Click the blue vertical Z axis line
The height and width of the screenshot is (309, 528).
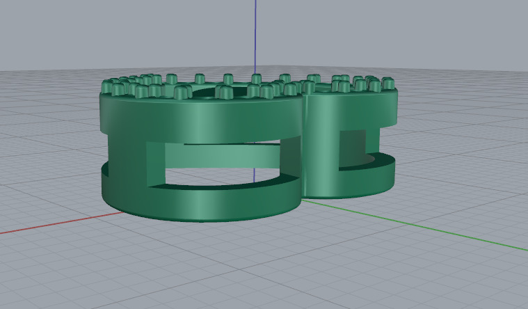click(x=255, y=37)
